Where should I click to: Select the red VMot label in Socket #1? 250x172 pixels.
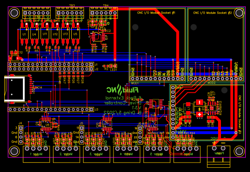tap(178, 67)
